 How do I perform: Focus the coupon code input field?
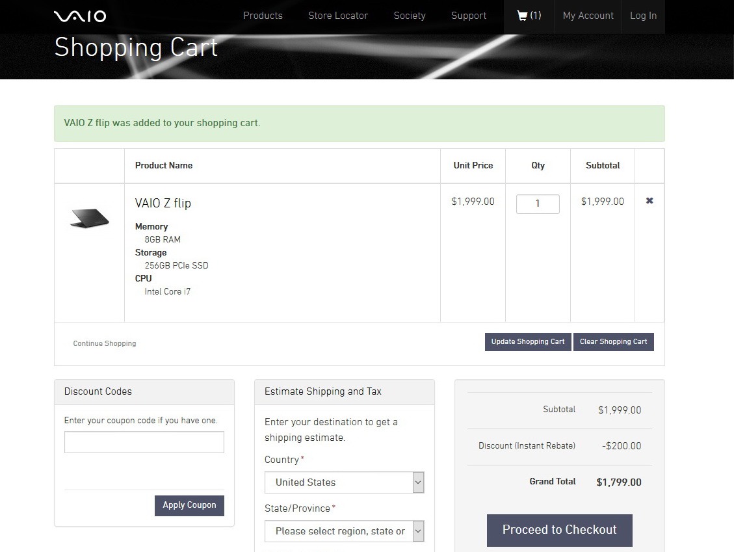144,442
